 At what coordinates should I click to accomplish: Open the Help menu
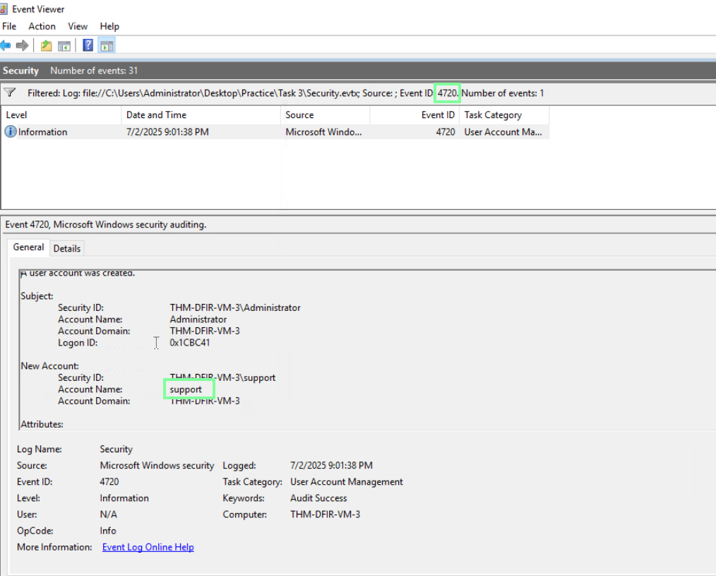pos(109,26)
